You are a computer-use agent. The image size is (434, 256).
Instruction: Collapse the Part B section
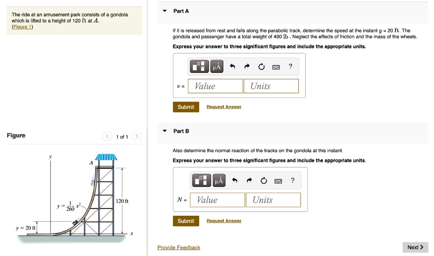pyautogui.click(x=164, y=131)
